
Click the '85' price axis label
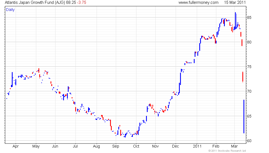249,17
